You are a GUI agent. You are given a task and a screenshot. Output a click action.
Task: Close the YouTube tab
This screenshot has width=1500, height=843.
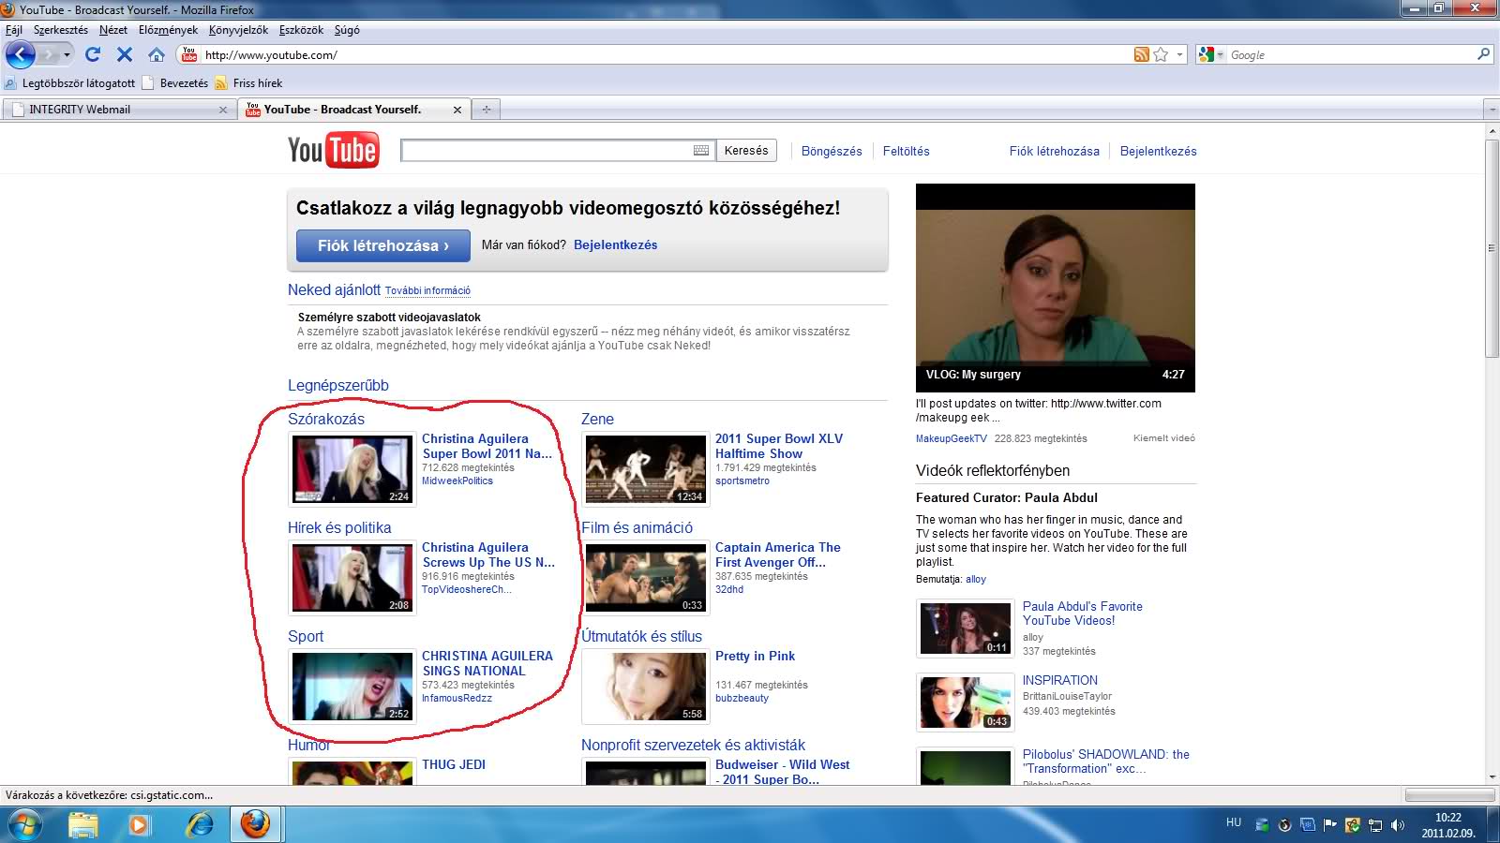pyautogui.click(x=457, y=110)
